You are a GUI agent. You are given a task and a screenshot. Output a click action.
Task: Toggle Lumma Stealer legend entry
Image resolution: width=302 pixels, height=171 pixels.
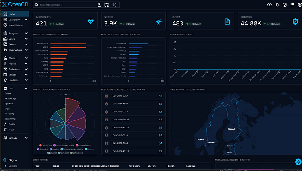pos(84,146)
